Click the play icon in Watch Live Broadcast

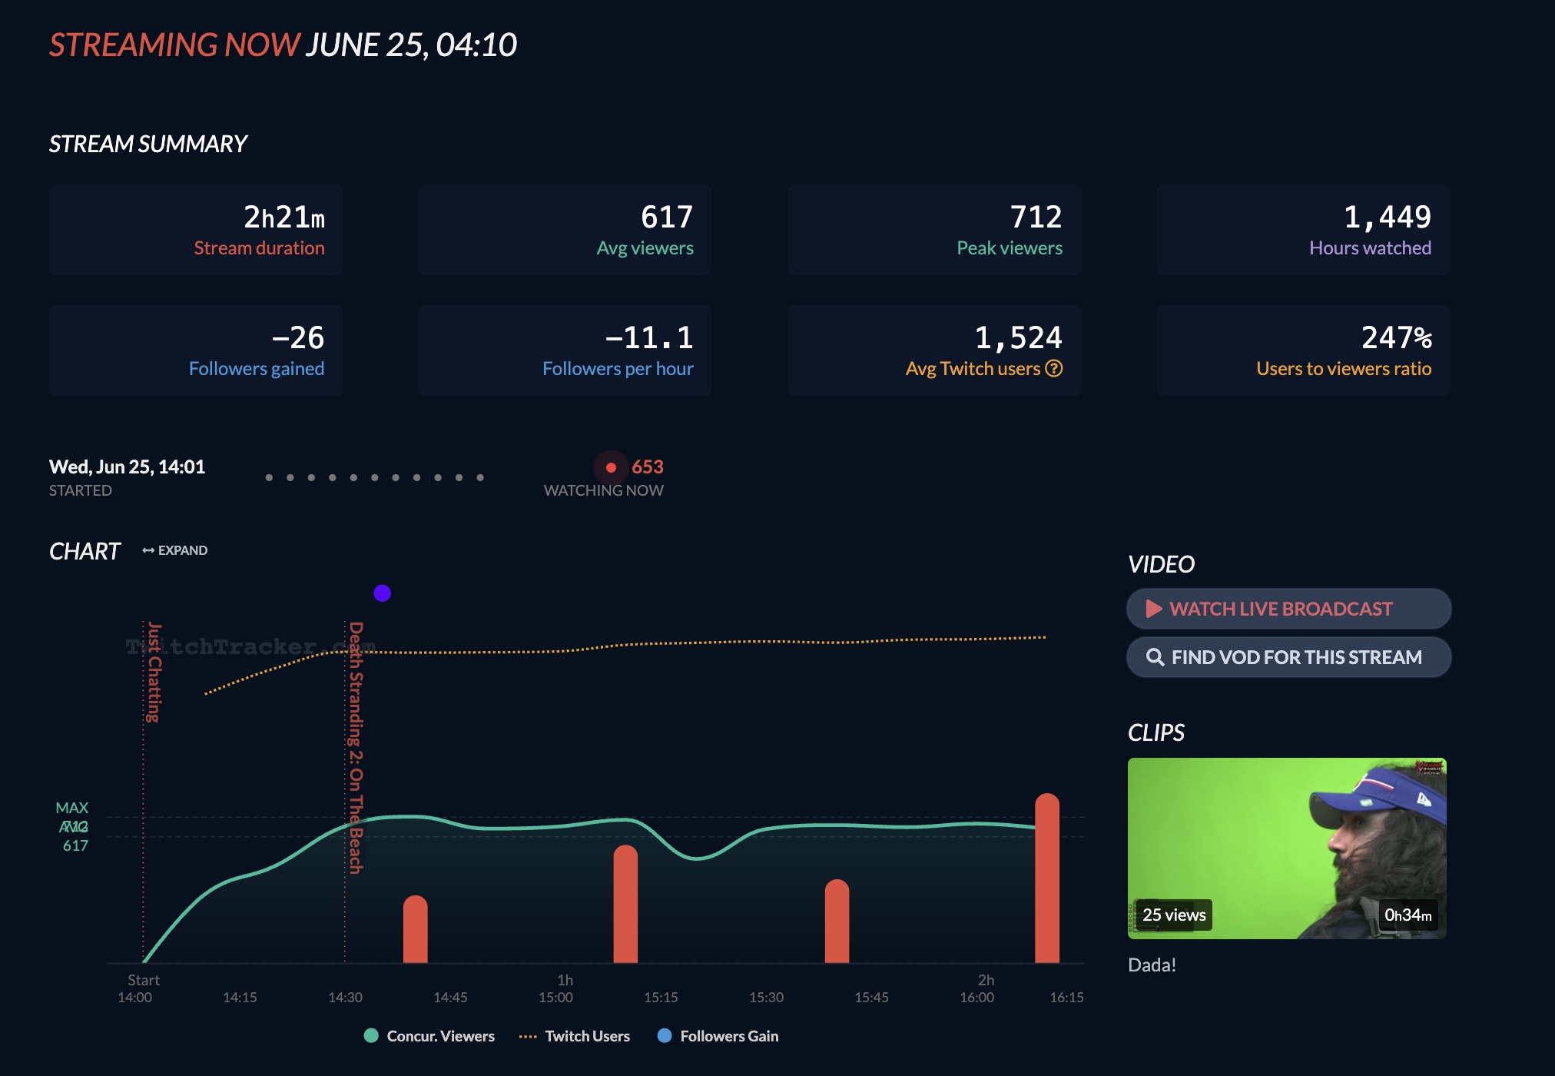point(1153,609)
